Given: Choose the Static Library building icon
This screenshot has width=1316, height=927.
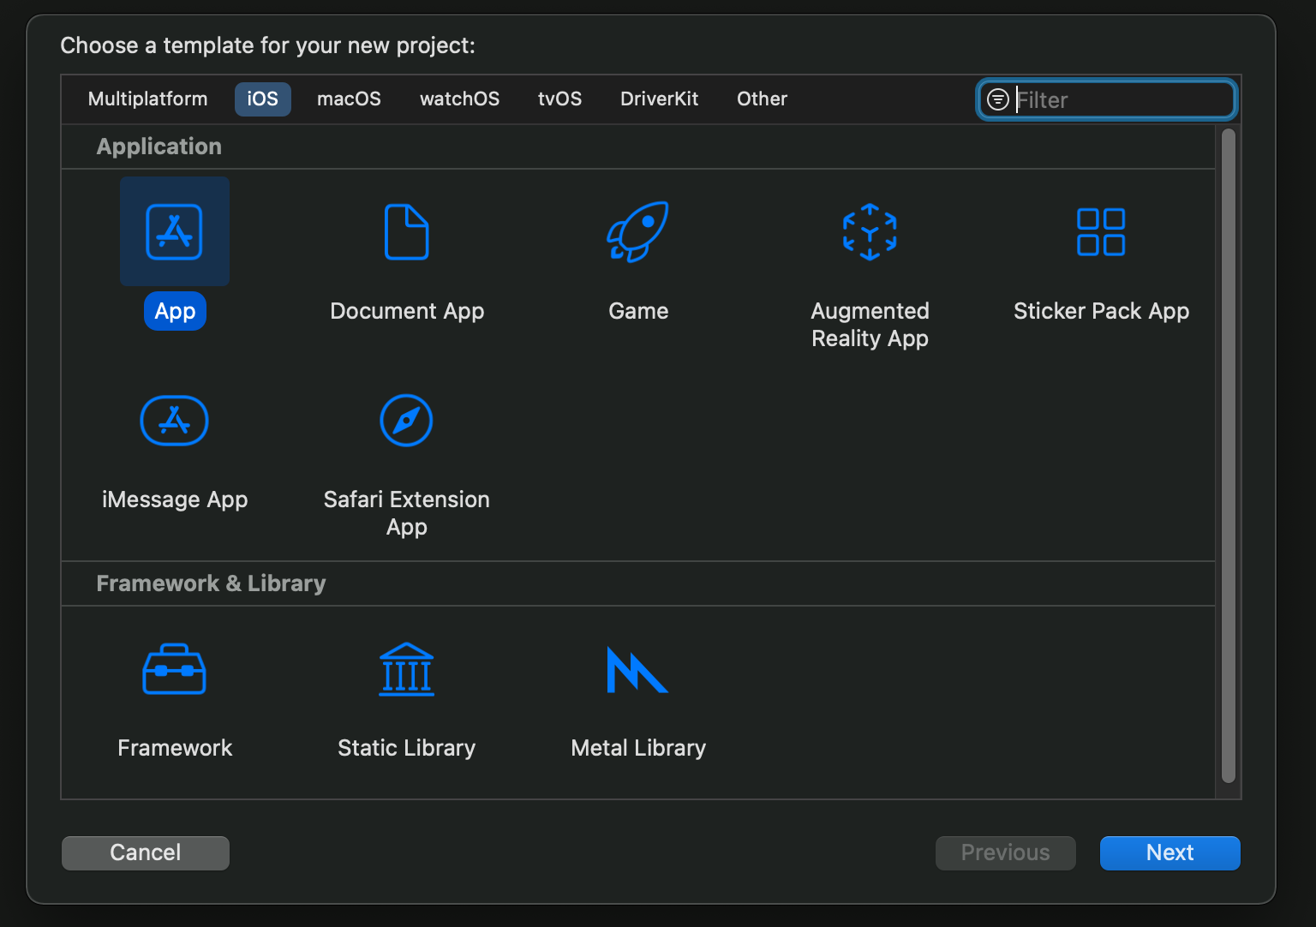Looking at the screenshot, I should click(407, 669).
